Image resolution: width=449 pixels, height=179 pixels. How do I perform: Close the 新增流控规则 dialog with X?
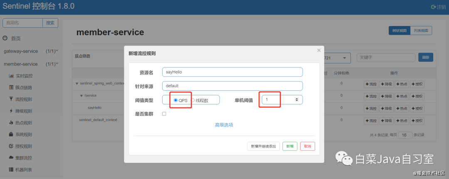(319, 50)
